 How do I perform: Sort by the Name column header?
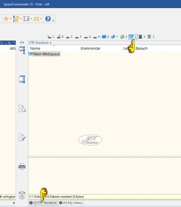(53, 48)
